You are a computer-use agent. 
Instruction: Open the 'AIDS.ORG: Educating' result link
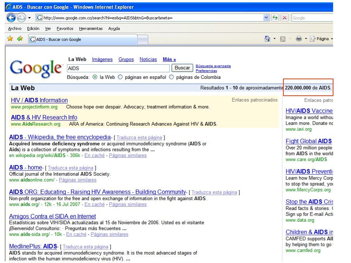coord(97,192)
